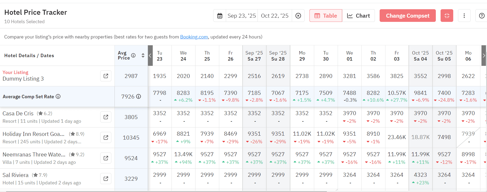Sort table by Avg Price

coord(143,55)
